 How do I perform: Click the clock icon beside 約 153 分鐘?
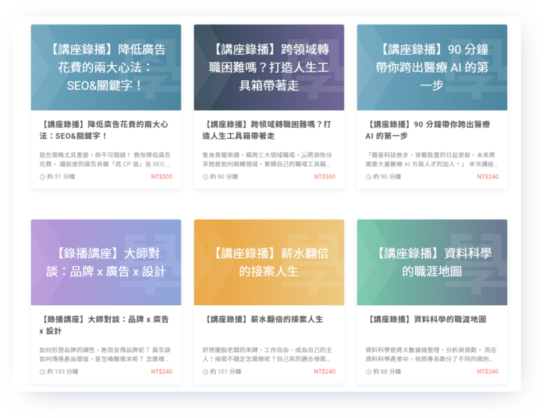pos(43,372)
